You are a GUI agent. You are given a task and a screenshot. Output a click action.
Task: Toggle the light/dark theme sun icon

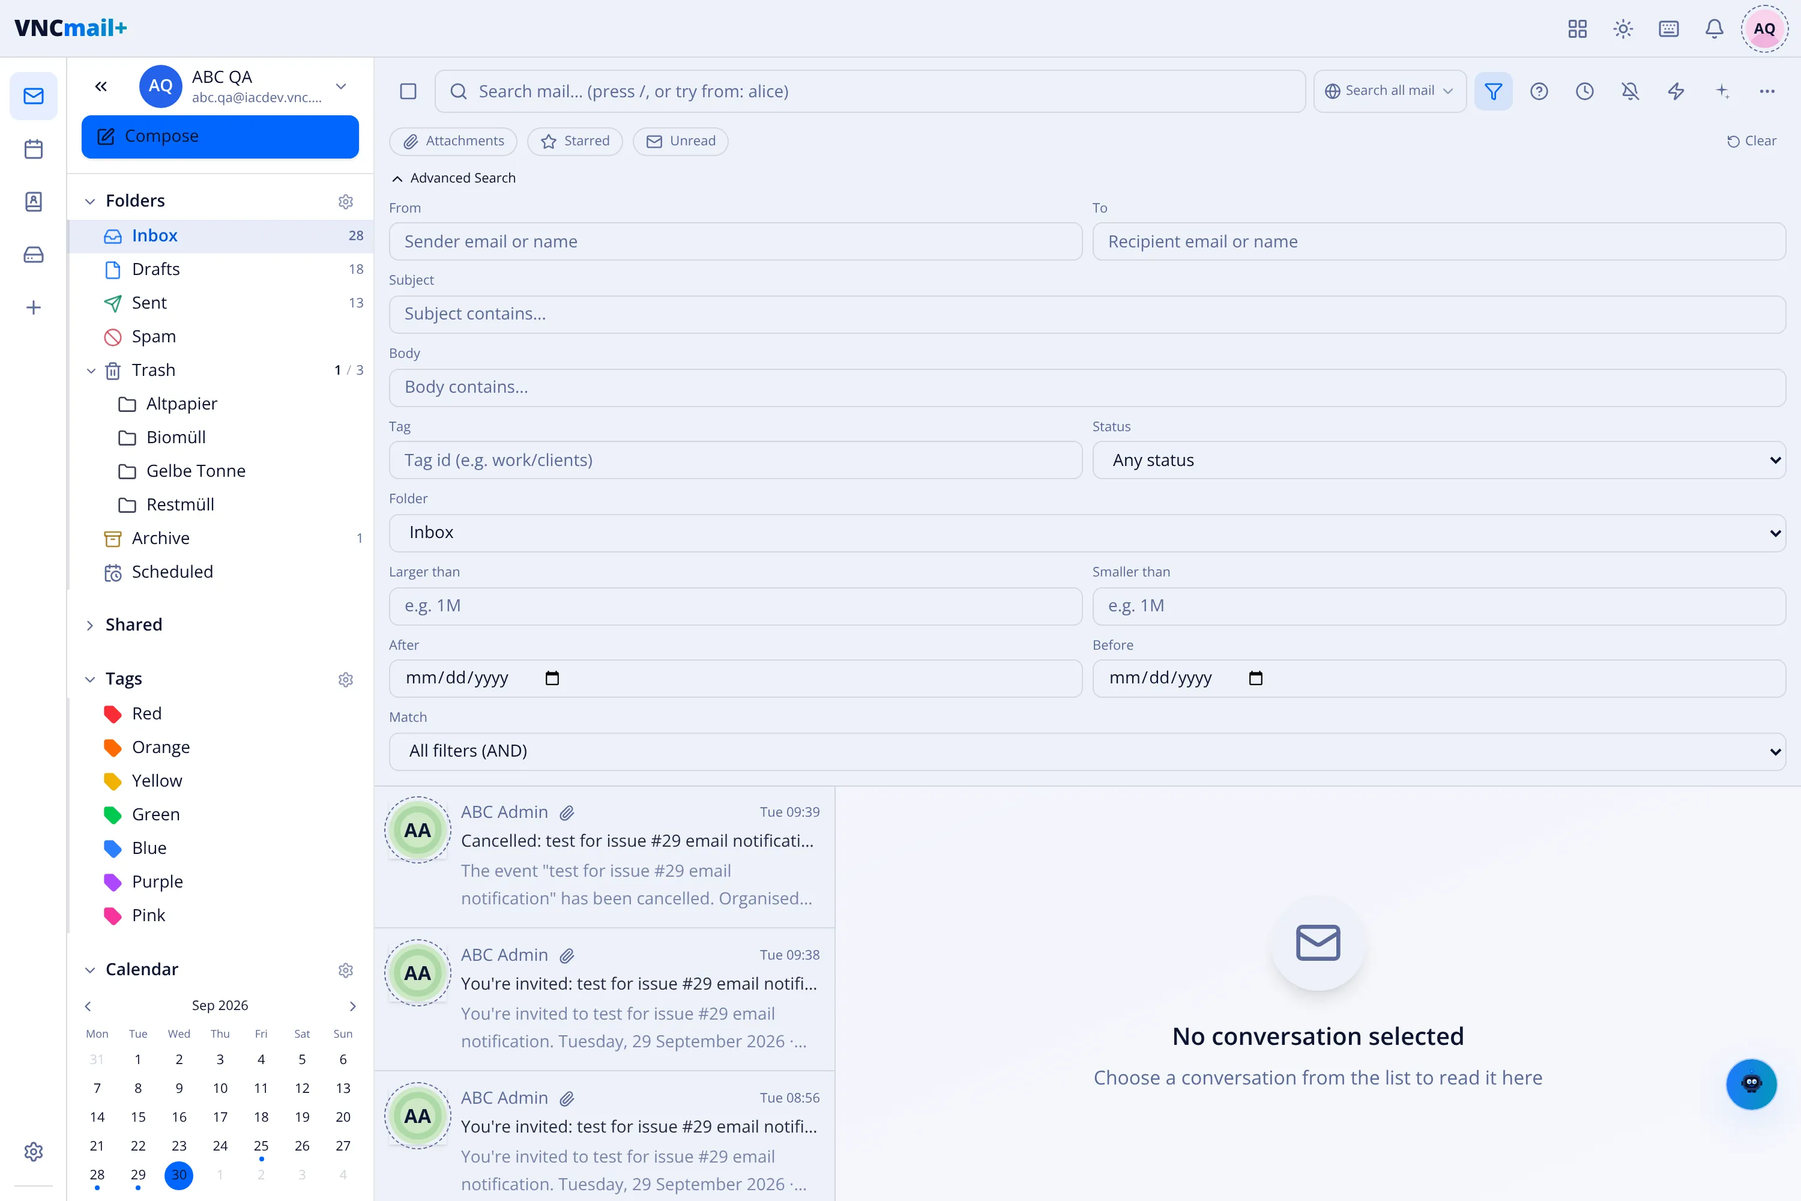click(1623, 29)
